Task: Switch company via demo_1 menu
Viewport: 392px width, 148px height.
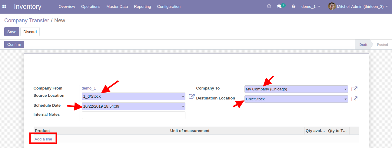Action: point(311,6)
